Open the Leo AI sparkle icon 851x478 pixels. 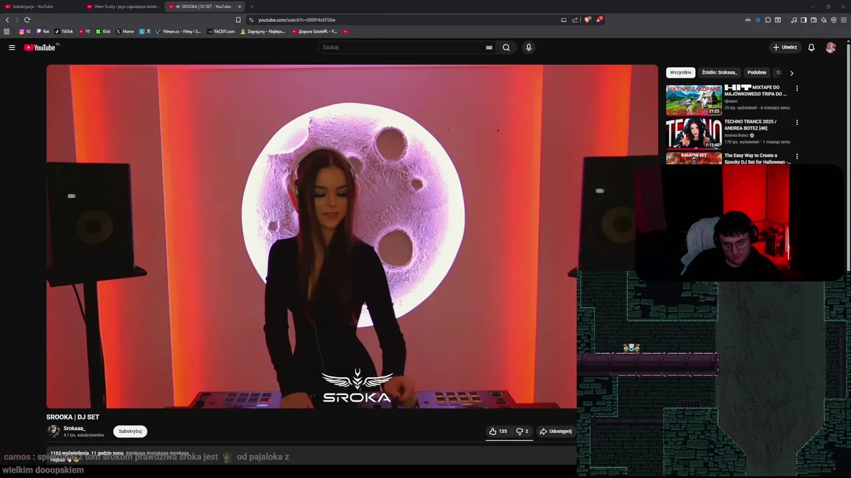824,20
